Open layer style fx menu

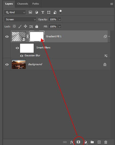tap(72, 142)
